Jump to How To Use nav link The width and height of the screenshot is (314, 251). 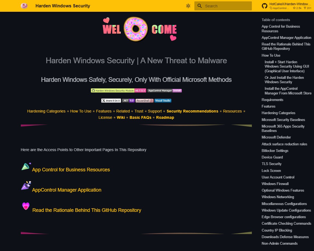click(81, 111)
